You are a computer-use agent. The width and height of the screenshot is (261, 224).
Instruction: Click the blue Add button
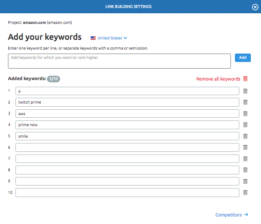pyautogui.click(x=243, y=58)
